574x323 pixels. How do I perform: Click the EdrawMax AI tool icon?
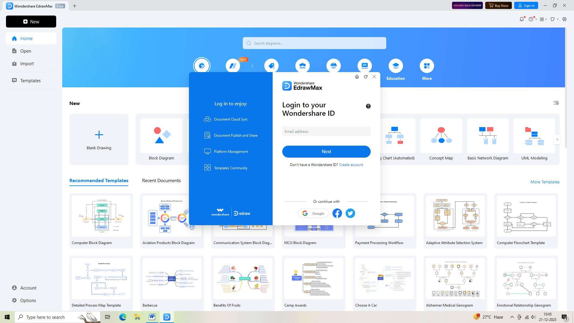point(233,66)
